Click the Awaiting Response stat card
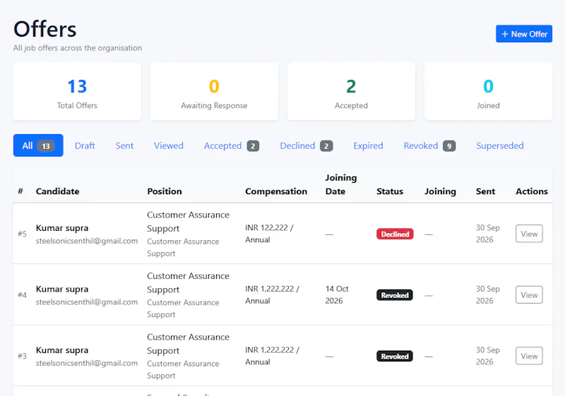Viewport: 565px width, 396px height. [214, 92]
